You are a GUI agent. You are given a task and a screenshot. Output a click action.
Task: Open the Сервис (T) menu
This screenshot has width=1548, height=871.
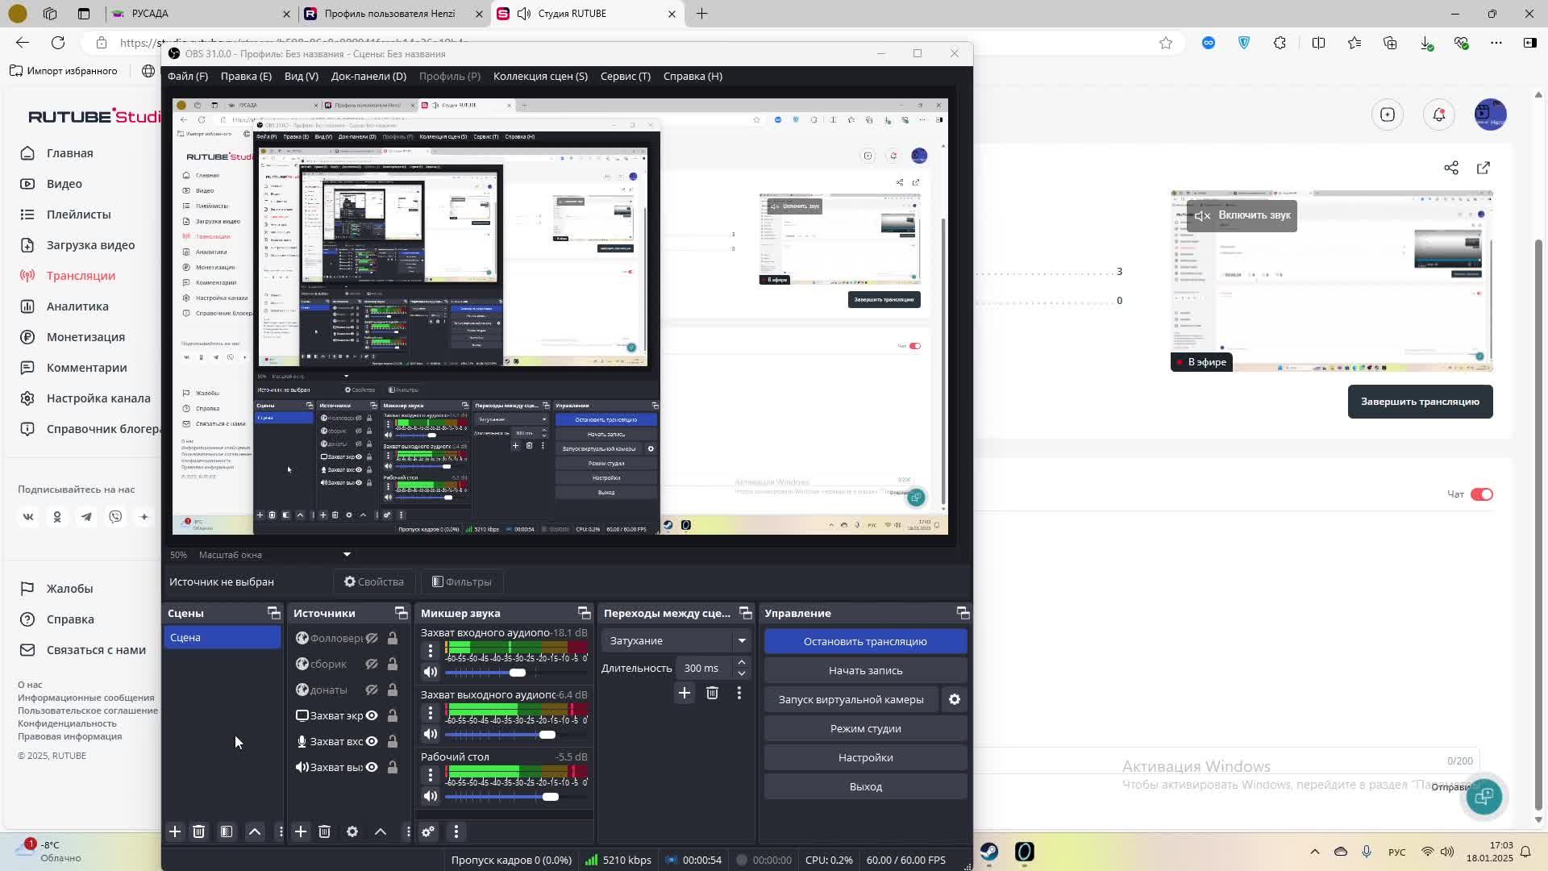pos(626,76)
